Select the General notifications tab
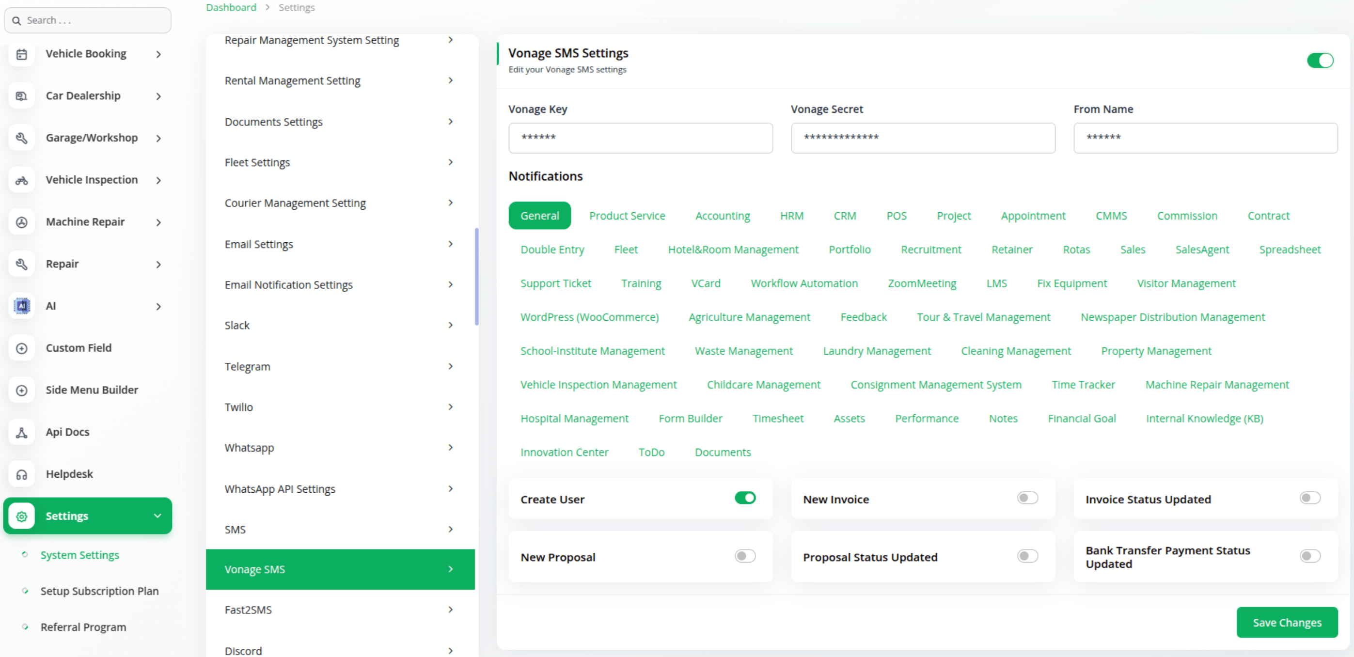Viewport: 1354px width, 657px height. coord(539,216)
